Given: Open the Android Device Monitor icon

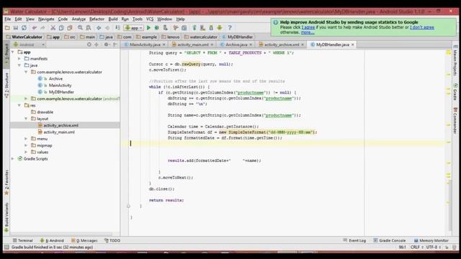Looking at the screenshot, I should click(x=219, y=28).
